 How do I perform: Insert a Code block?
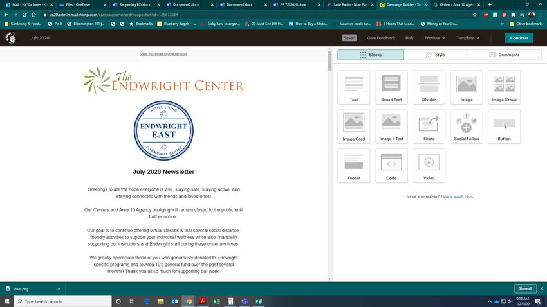coord(391,166)
